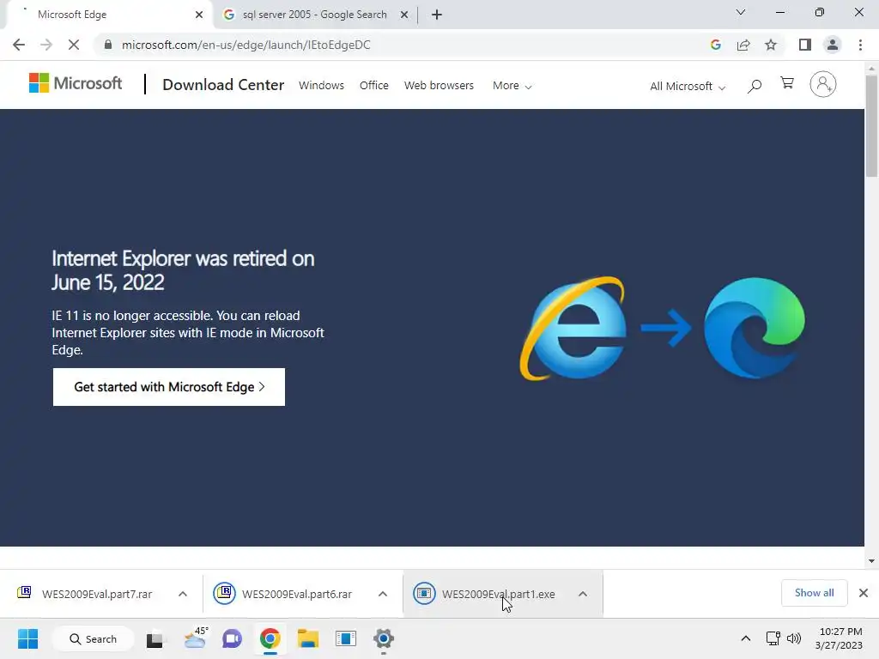Viewport: 879px width, 659px height.
Task: Click Get started with Microsoft Edge
Action: [x=169, y=387]
